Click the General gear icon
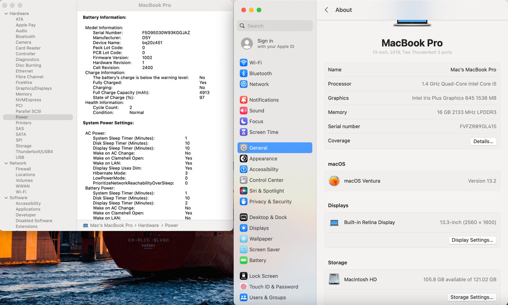 [x=244, y=148]
